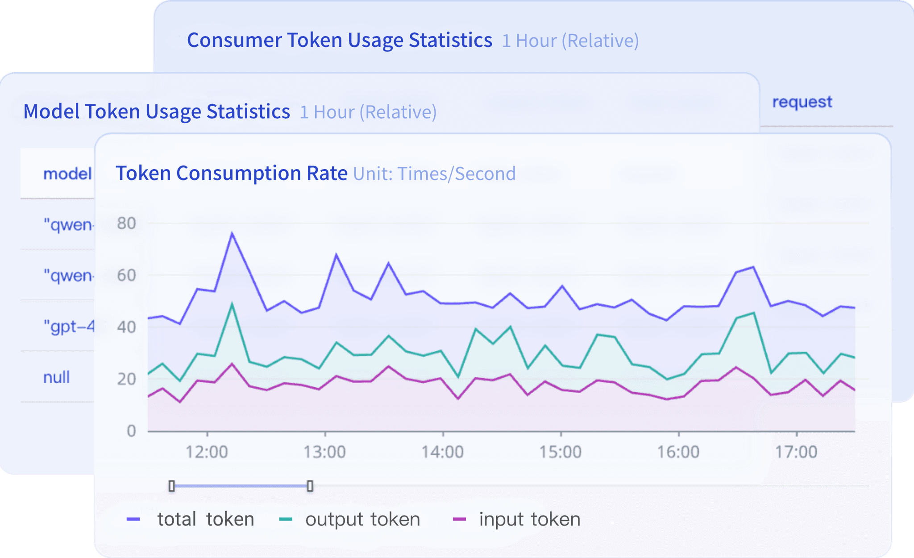
Task: Click the 'total token' legend label
Action: click(x=206, y=519)
